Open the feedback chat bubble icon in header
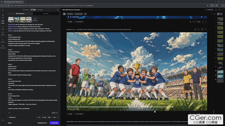The height and width of the screenshot is (126, 225). point(219,10)
